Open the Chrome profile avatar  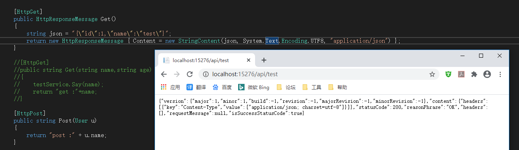click(487, 74)
